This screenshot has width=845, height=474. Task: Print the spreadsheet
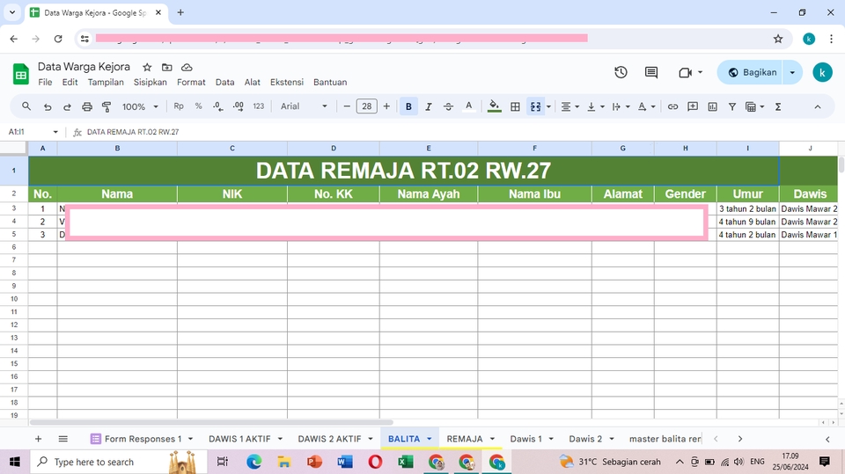point(87,106)
